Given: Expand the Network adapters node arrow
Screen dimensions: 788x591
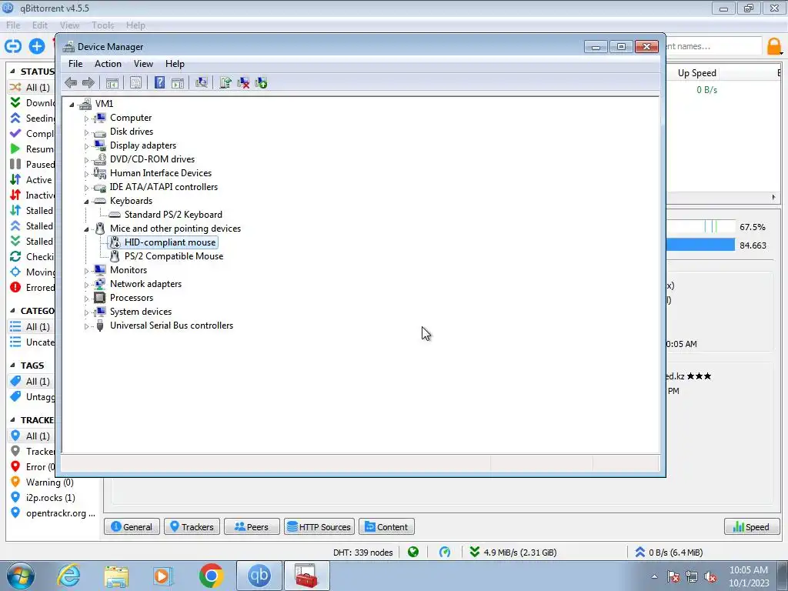Looking at the screenshot, I should click(86, 285).
